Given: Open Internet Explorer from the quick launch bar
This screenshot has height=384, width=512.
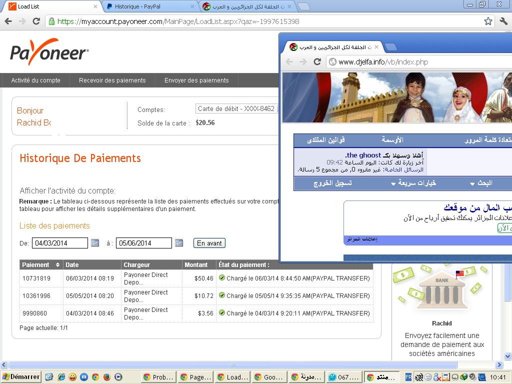Looking at the screenshot, I should click(61, 377).
